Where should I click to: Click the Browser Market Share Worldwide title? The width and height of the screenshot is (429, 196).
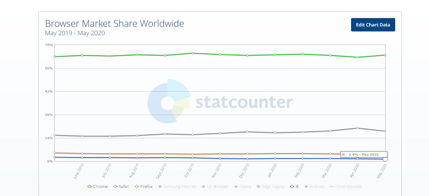point(115,23)
